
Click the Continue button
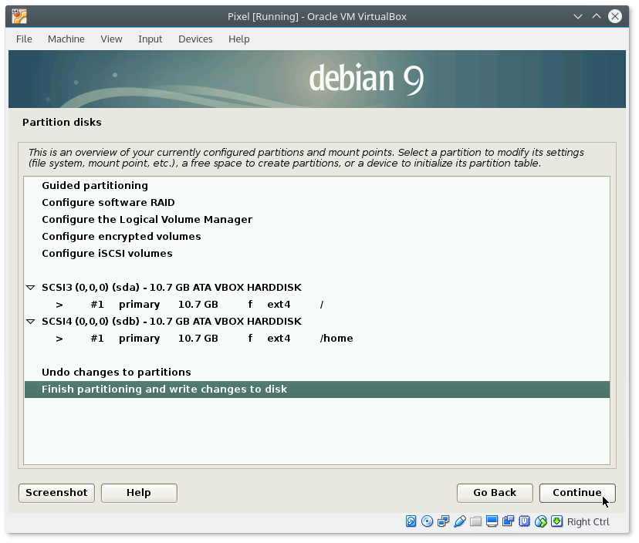point(577,493)
